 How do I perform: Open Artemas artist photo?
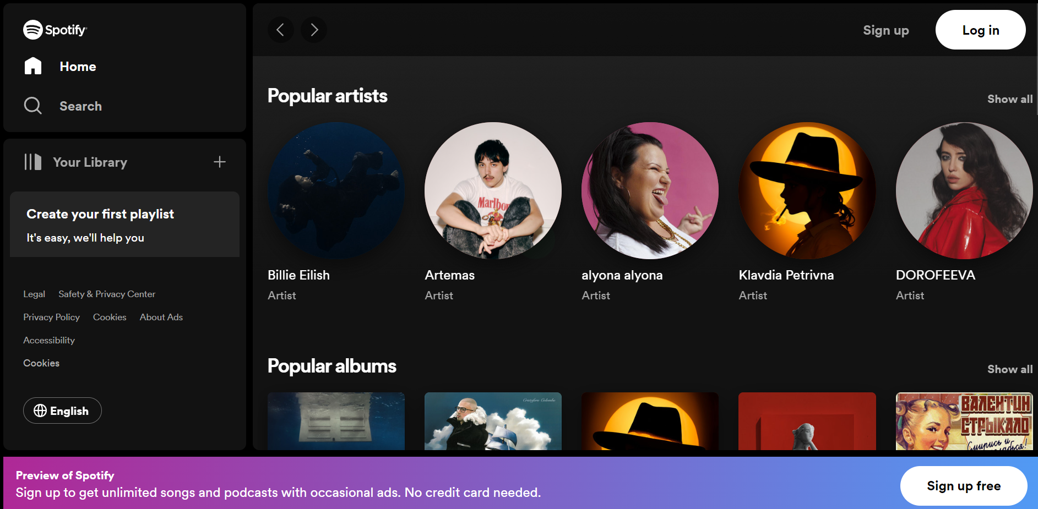(493, 190)
